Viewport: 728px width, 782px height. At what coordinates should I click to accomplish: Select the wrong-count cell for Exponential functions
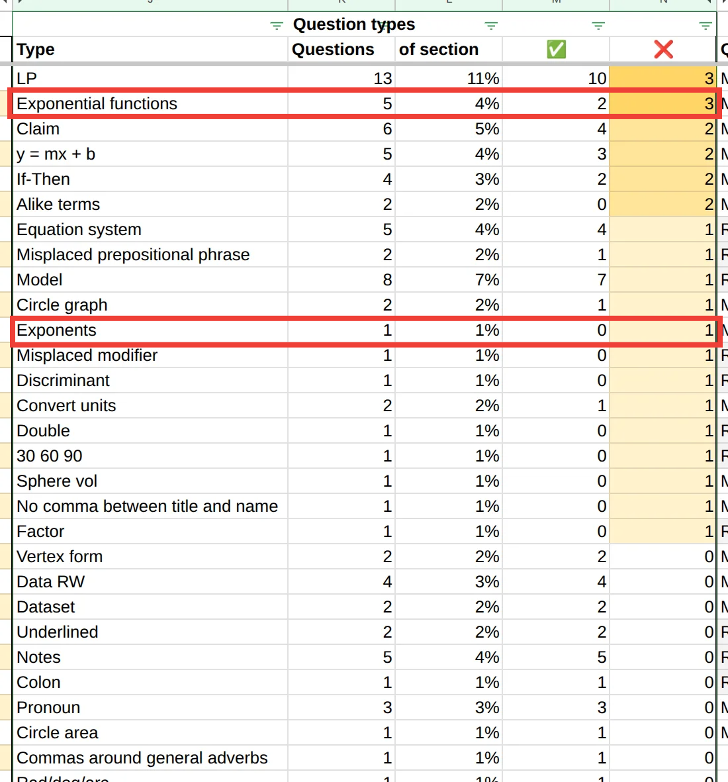[663, 104]
